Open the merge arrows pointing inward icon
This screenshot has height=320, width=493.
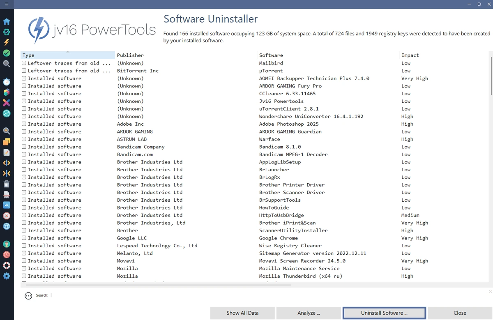[7, 173]
